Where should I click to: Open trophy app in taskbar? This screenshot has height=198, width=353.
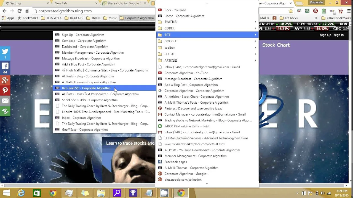coord(133,193)
